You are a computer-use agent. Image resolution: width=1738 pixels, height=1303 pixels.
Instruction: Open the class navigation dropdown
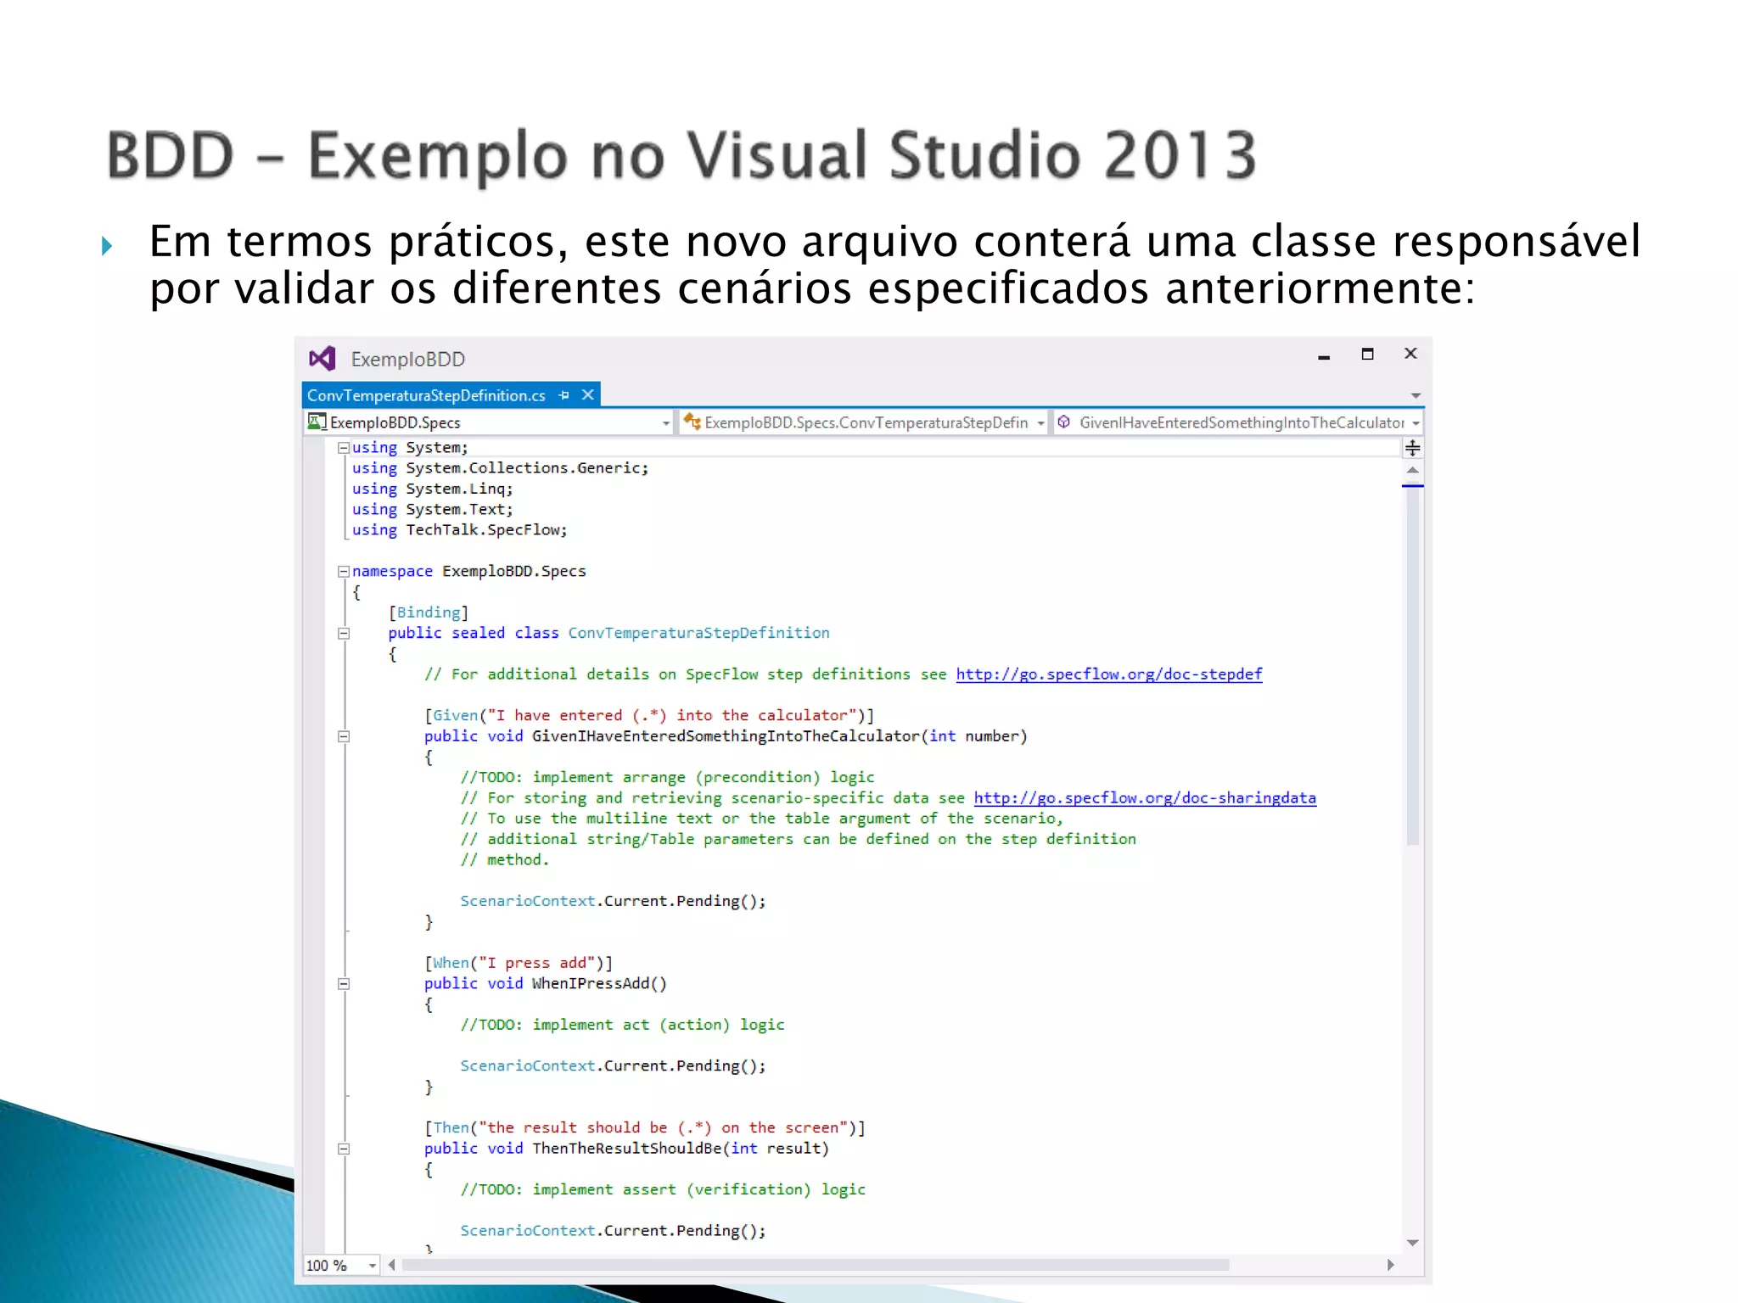(x=1040, y=422)
